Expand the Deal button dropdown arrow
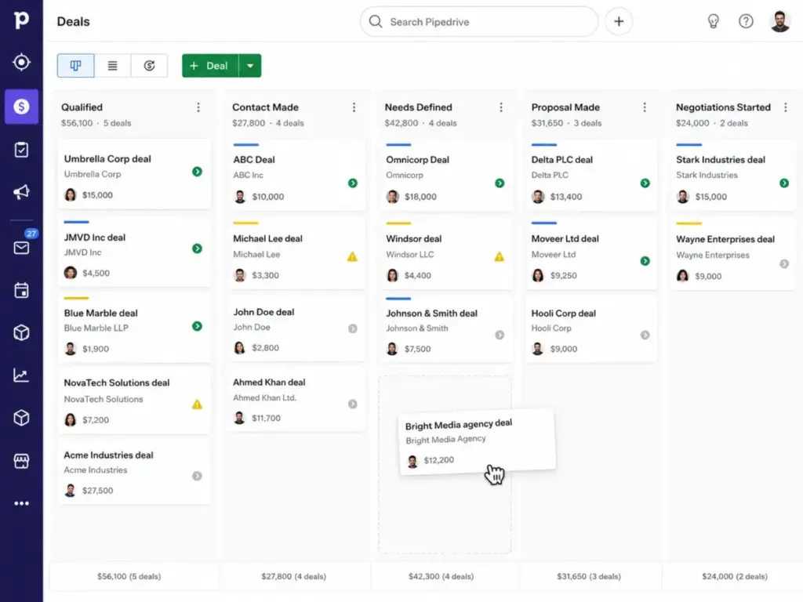803x602 pixels. point(250,66)
